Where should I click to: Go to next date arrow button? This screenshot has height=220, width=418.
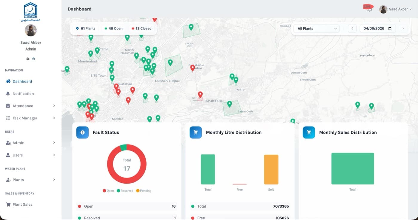click(x=403, y=29)
